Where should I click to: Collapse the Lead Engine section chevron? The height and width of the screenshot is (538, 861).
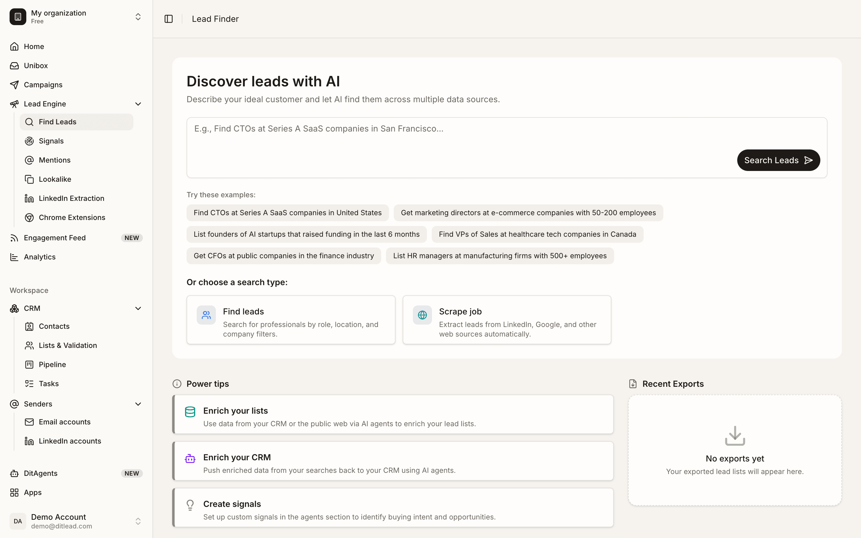[x=138, y=104]
